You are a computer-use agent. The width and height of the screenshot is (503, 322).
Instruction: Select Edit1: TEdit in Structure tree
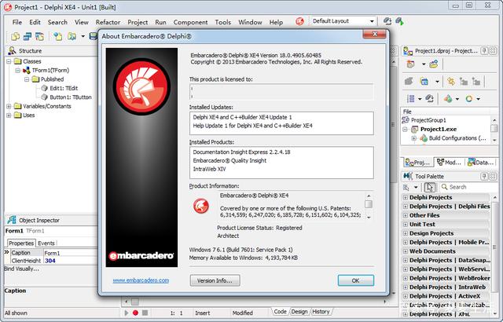tap(64, 89)
